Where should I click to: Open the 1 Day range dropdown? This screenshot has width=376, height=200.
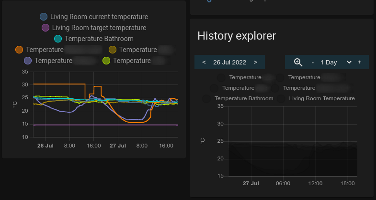tap(336, 63)
